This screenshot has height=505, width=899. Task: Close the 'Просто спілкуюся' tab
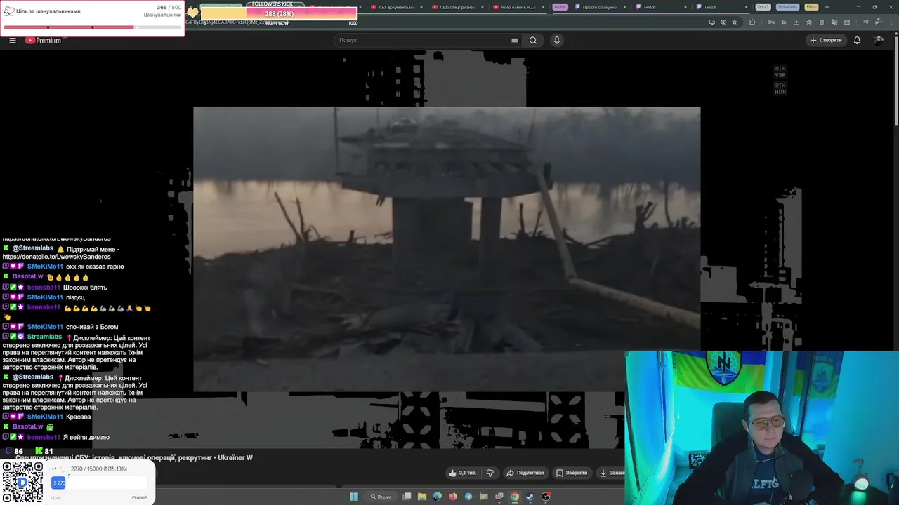click(x=624, y=7)
